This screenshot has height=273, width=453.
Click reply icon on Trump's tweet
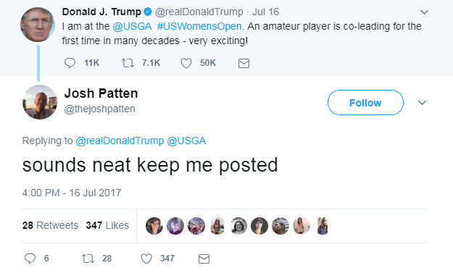tap(70, 62)
